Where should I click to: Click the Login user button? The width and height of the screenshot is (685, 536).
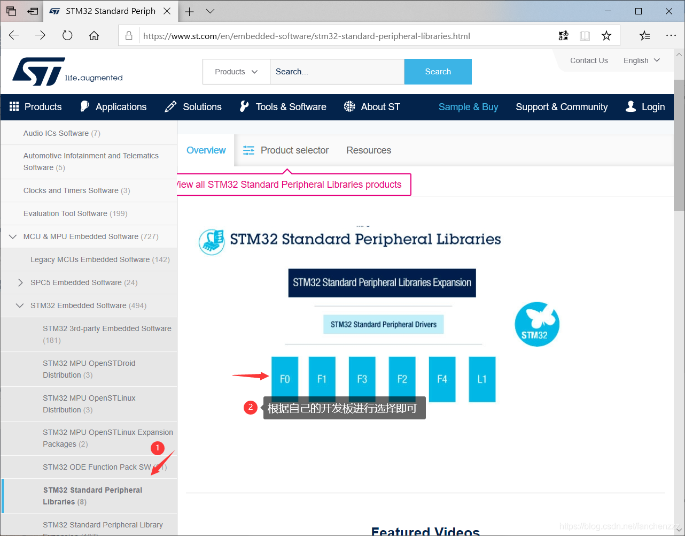tap(645, 107)
